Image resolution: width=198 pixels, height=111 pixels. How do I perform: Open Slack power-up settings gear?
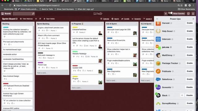pos(182,95)
